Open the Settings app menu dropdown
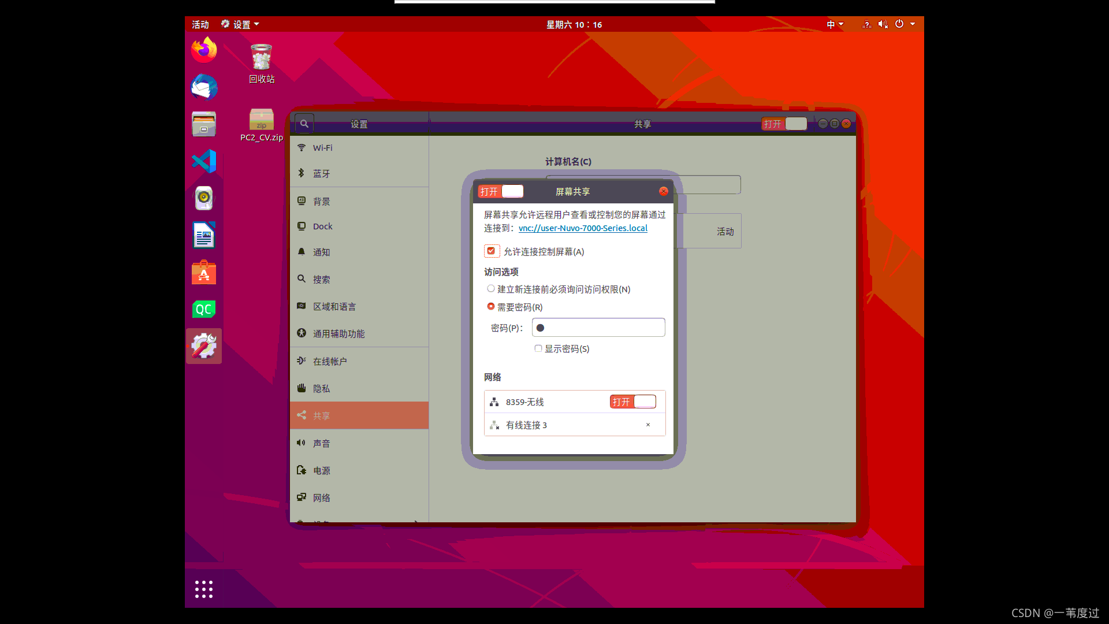The width and height of the screenshot is (1109, 624). tap(240, 24)
